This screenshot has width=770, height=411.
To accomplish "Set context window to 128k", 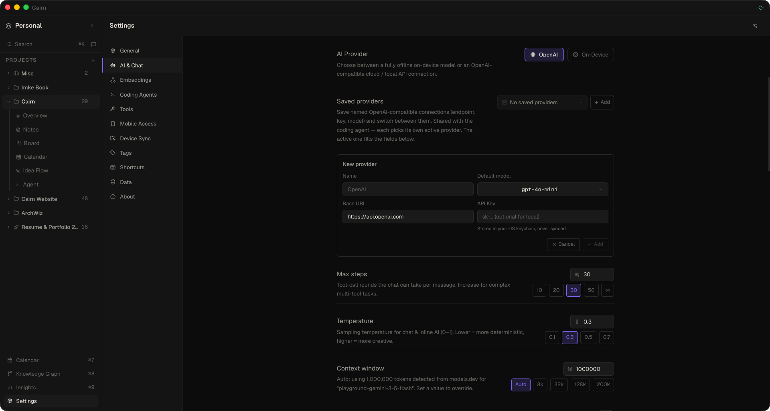I will (x=580, y=385).
